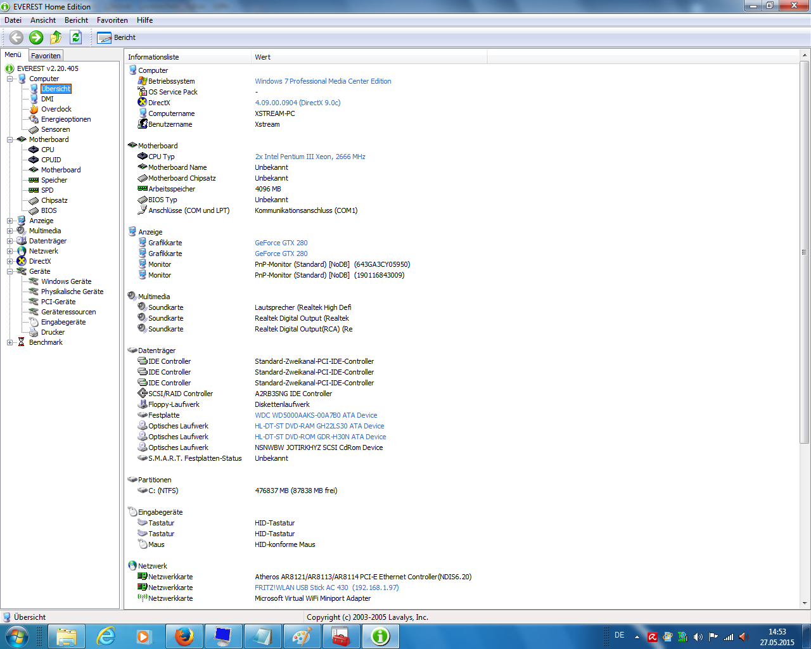Click the Floppy-Laufwerk row icon

click(x=143, y=404)
